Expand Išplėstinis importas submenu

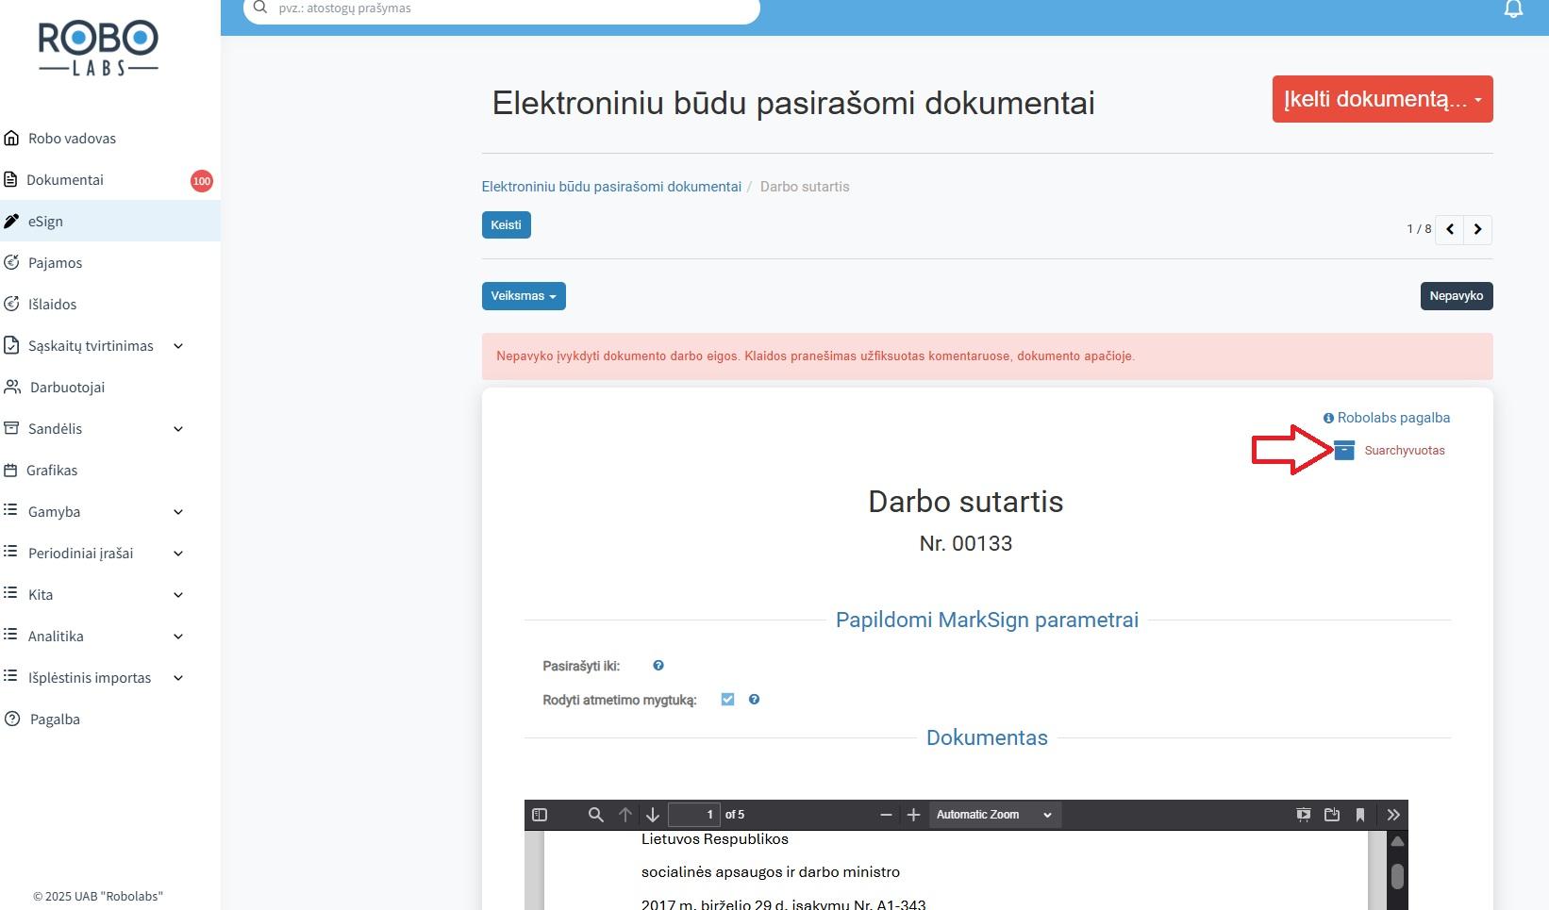[x=178, y=678]
